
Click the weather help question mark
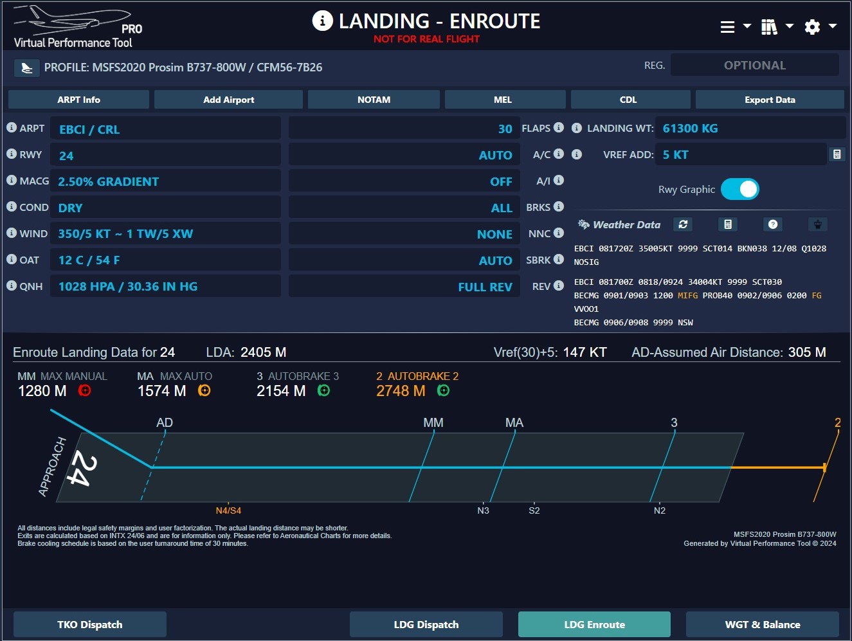coord(773,224)
